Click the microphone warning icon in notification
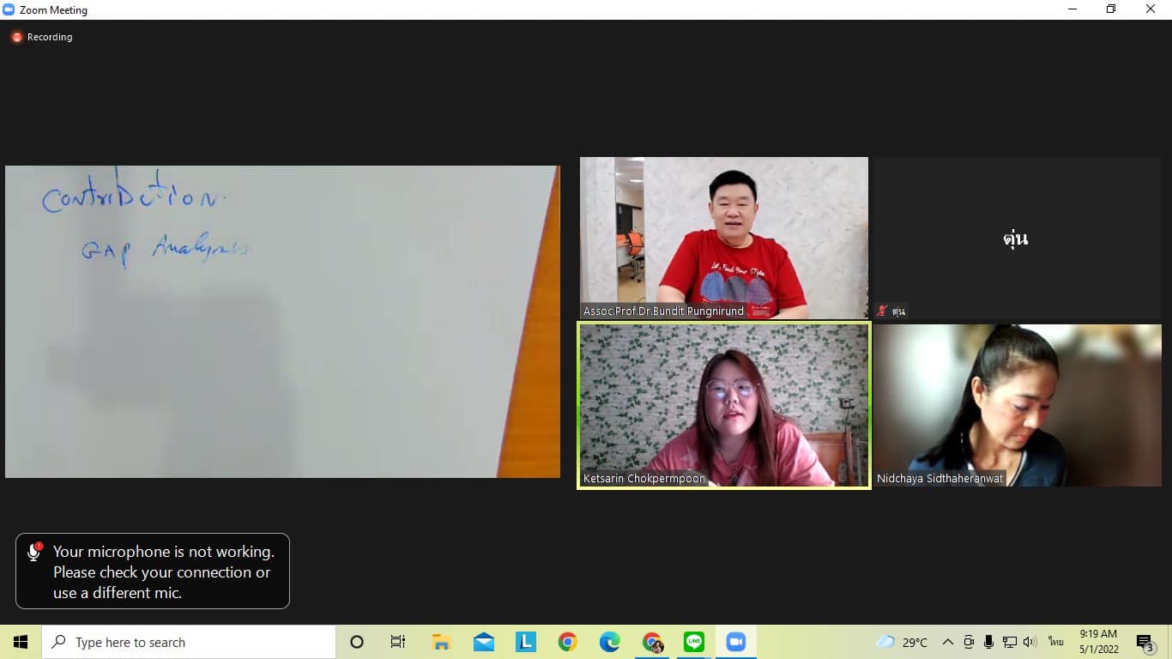Viewport: 1172px width, 659px height. 34,552
